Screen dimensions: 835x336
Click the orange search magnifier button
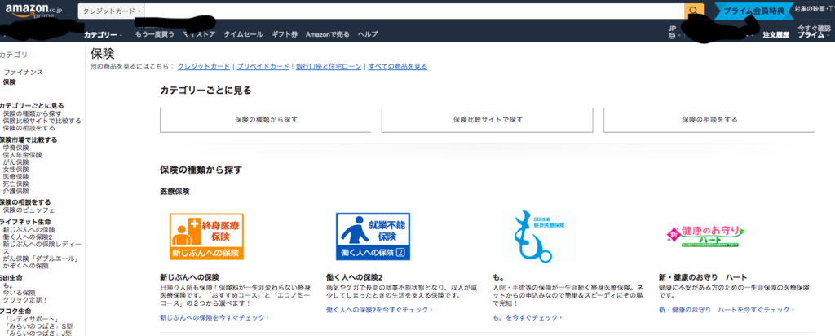(x=693, y=11)
